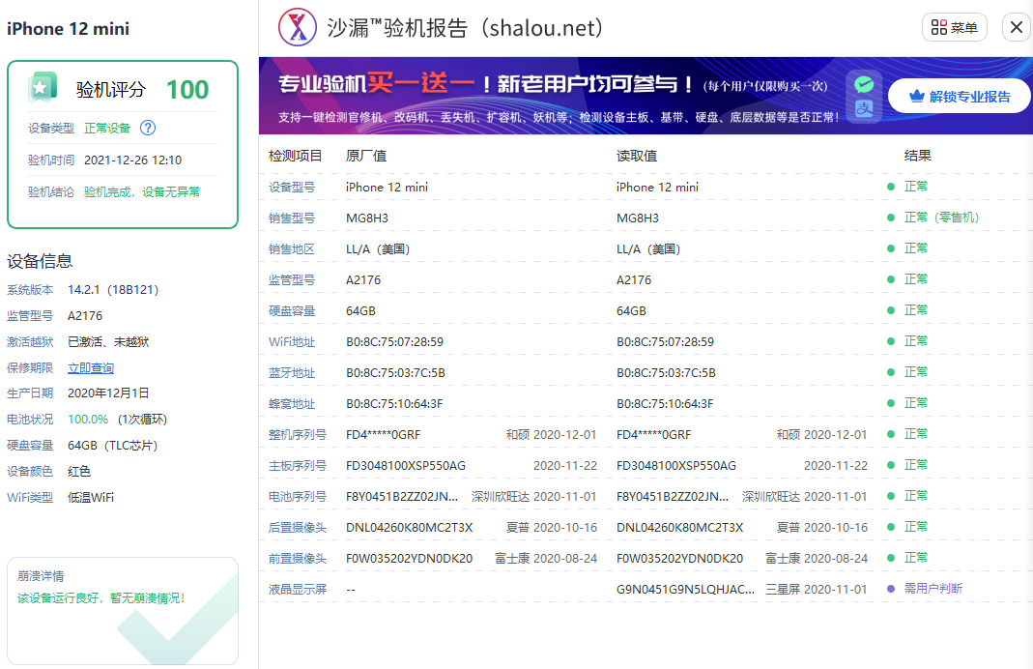Screen dimensions: 1033x669
Task: Click 已激活、未越狱 status text
Action: click(108, 342)
